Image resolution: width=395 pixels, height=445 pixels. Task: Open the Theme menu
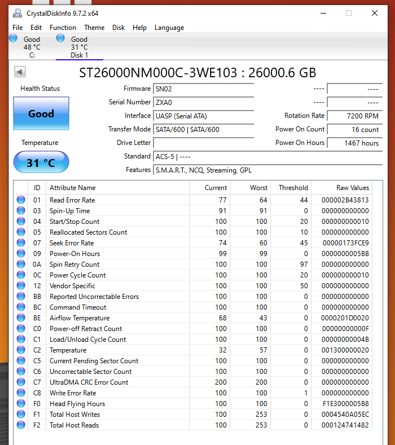(x=94, y=28)
